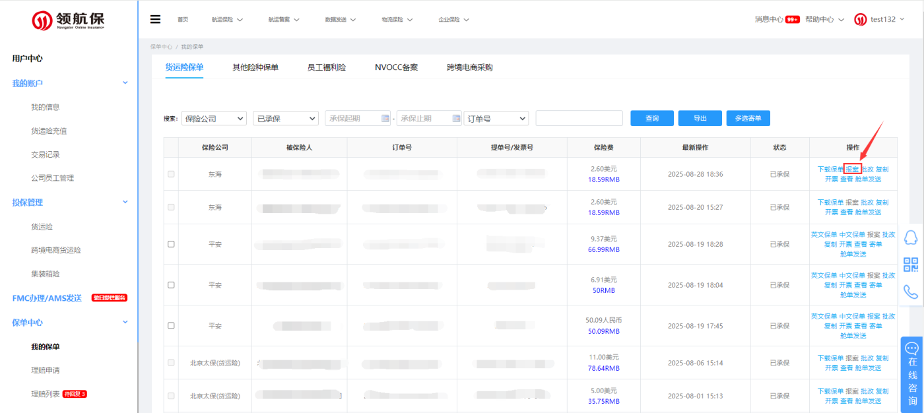Open 交易记录 in the sidebar
The image size is (924, 413).
(46, 155)
